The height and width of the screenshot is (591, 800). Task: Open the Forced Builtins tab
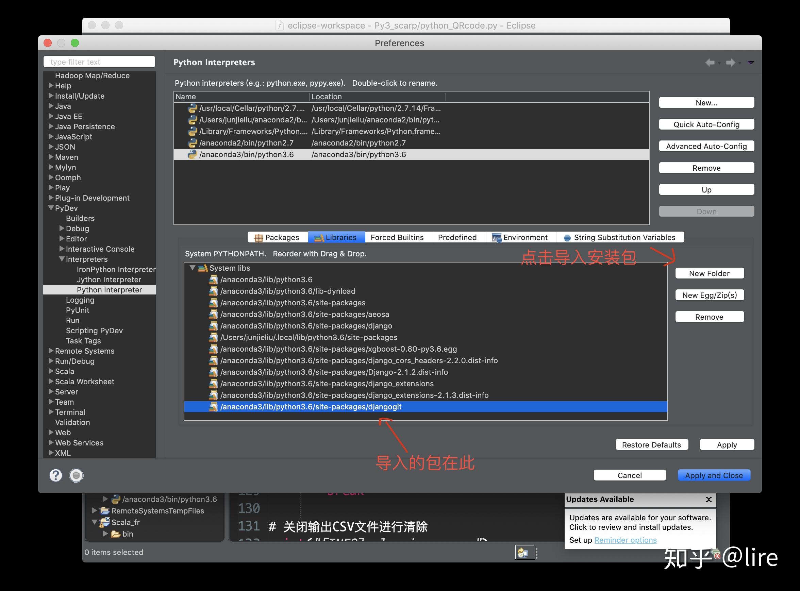click(397, 237)
